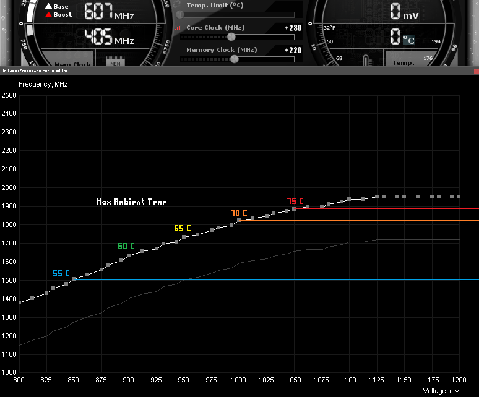Select the curve point at 1100 mV
Image resolution: width=479 pixels, height=397 pixels.
[349, 199]
